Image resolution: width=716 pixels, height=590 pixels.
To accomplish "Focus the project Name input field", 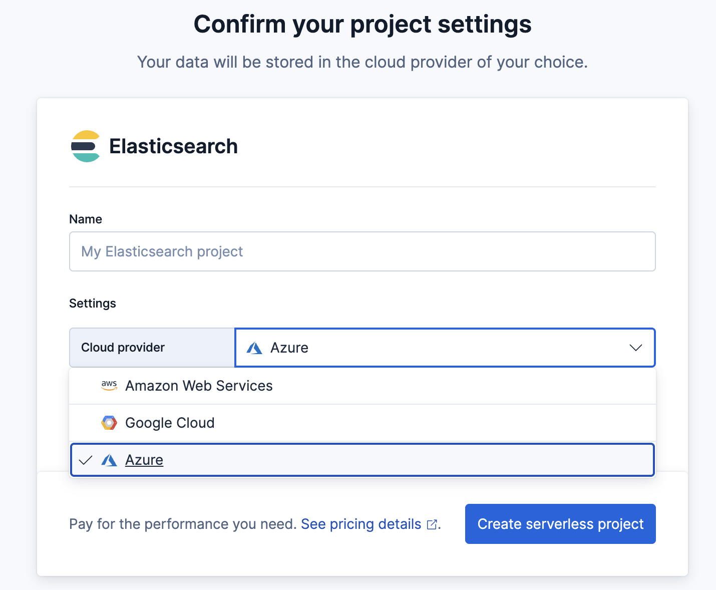I will pyautogui.click(x=362, y=251).
